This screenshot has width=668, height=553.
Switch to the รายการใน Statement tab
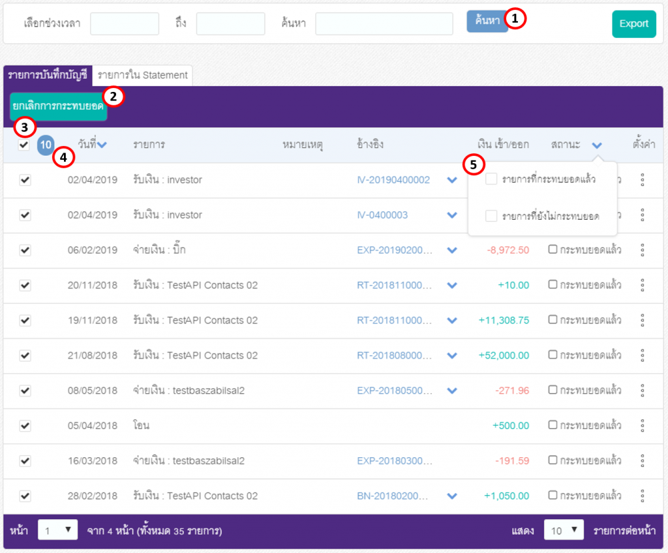tap(142, 76)
